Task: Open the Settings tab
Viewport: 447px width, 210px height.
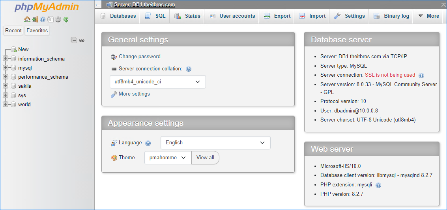Action: coord(349,16)
